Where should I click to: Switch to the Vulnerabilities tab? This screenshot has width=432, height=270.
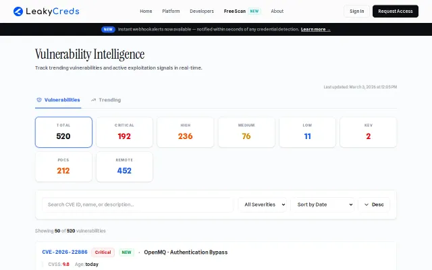58,100
